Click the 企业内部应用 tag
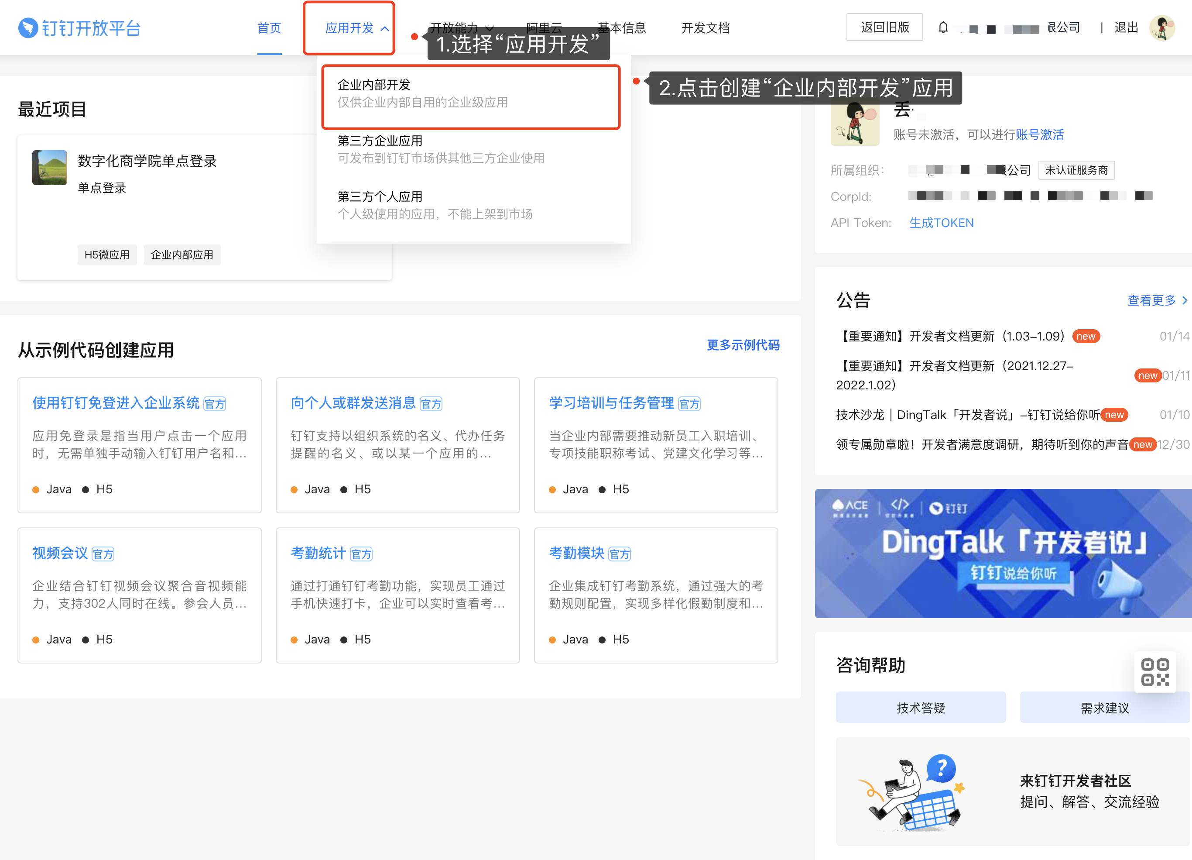 [182, 255]
